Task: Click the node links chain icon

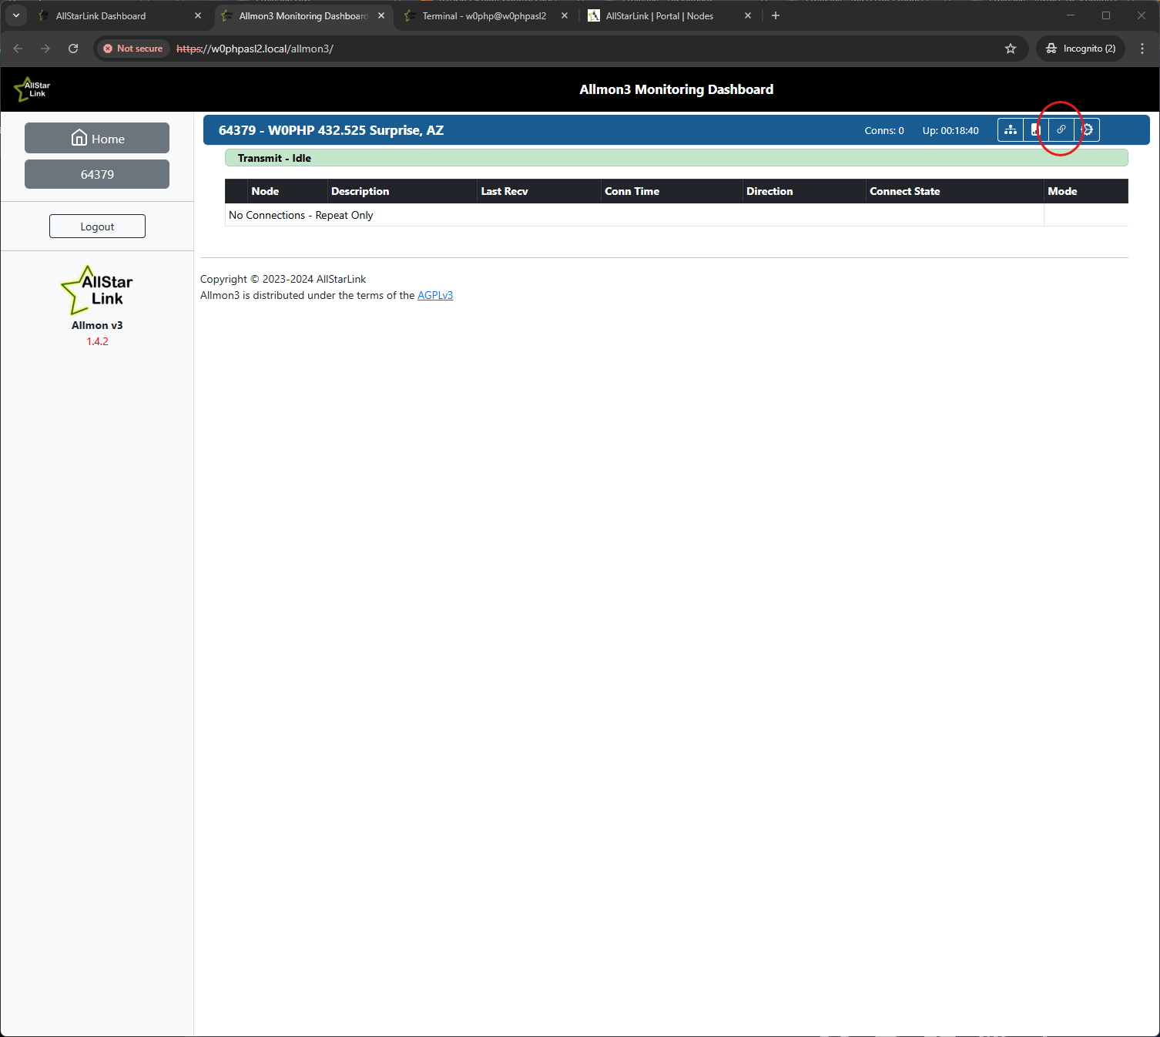Action: click(1061, 129)
